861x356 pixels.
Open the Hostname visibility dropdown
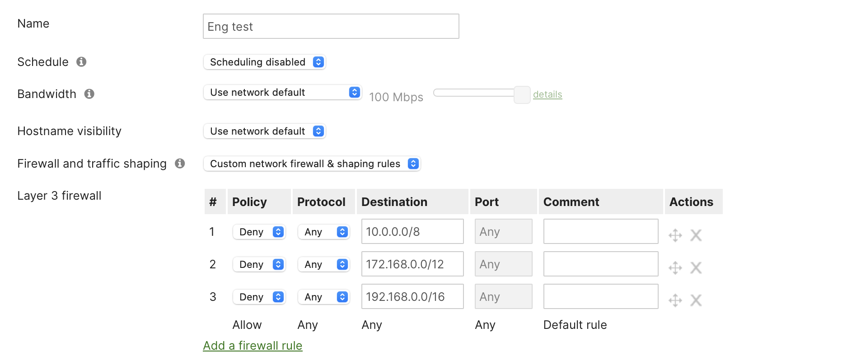pyautogui.click(x=264, y=131)
